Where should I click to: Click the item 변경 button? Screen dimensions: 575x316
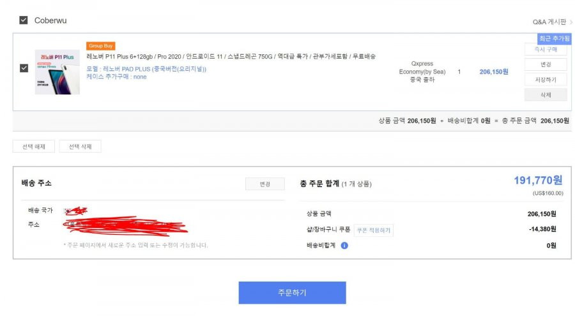[x=546, y=64]
